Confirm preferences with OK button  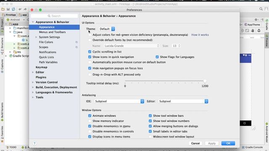(x=228, y=143)
